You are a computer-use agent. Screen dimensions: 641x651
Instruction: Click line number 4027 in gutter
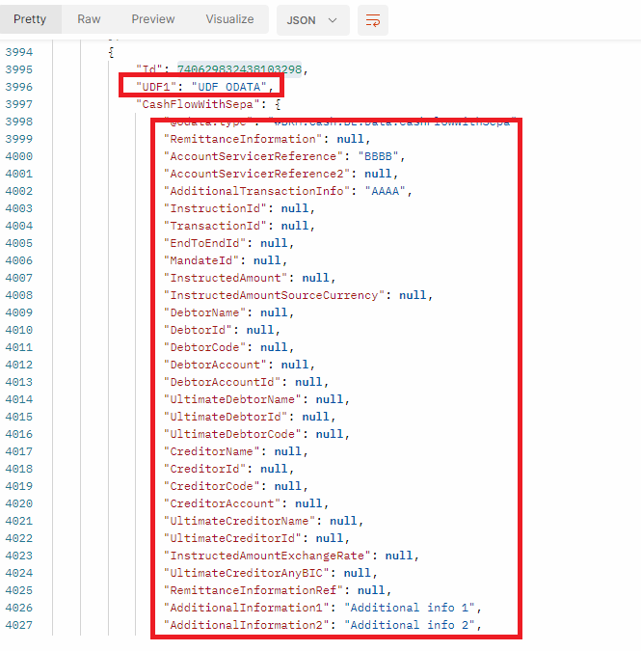coord(18,625)
